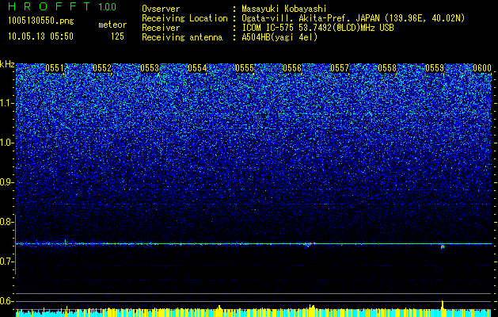Click the date stamp 10.05.13 05:50
Viewport: 498px width, 317px height.
click(40, 36)
